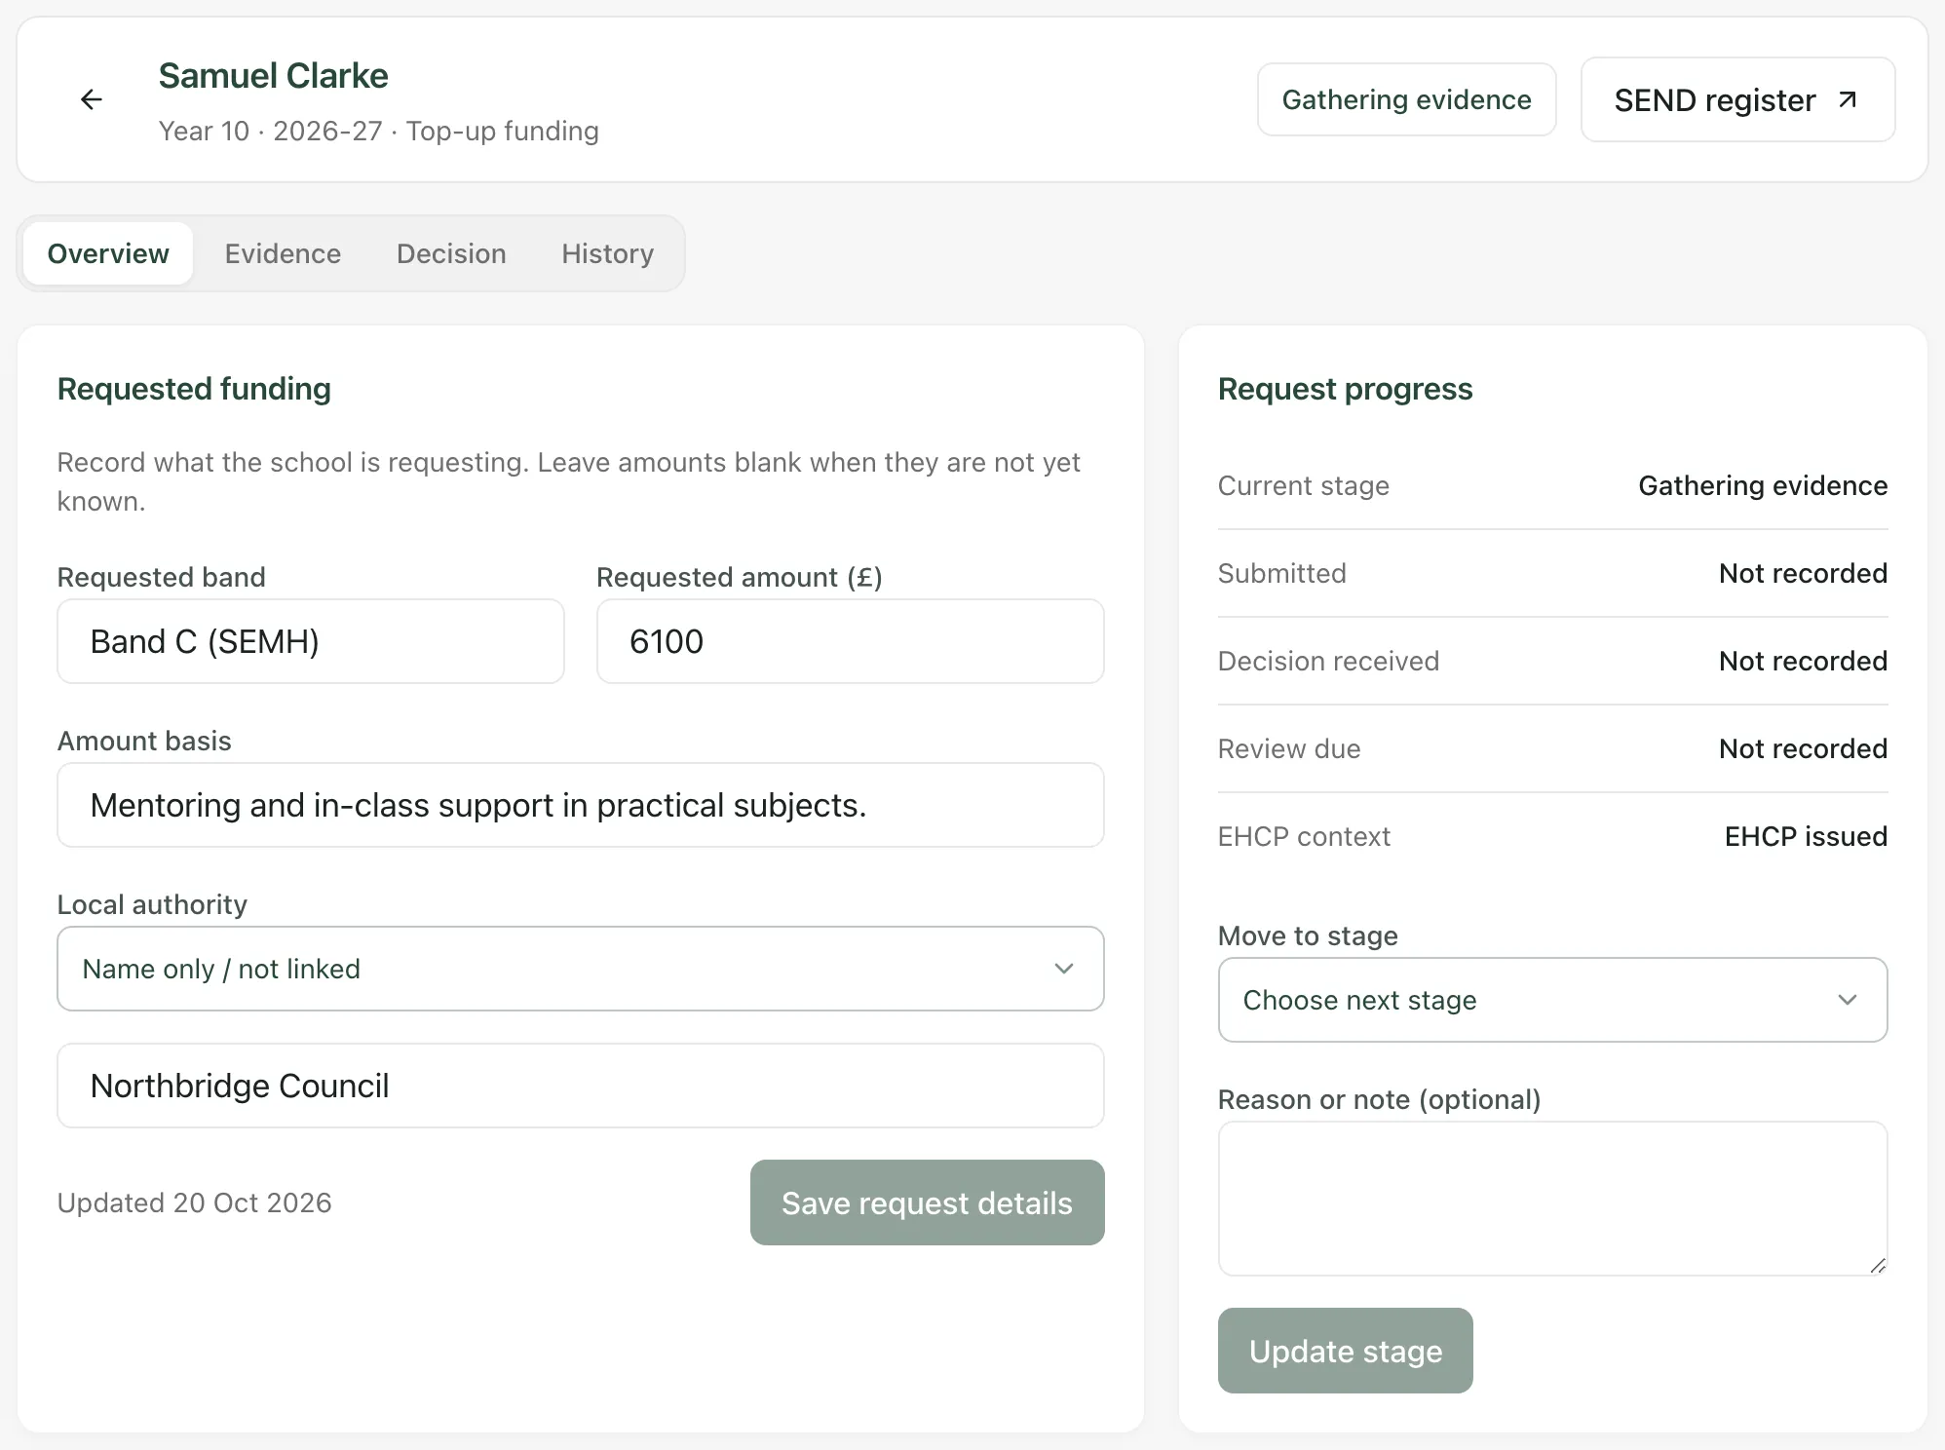The height and width of the screenshot is (1450, 1945).
Task: Click the 'EHCP context' row label
Action: tap(1304, 836)
